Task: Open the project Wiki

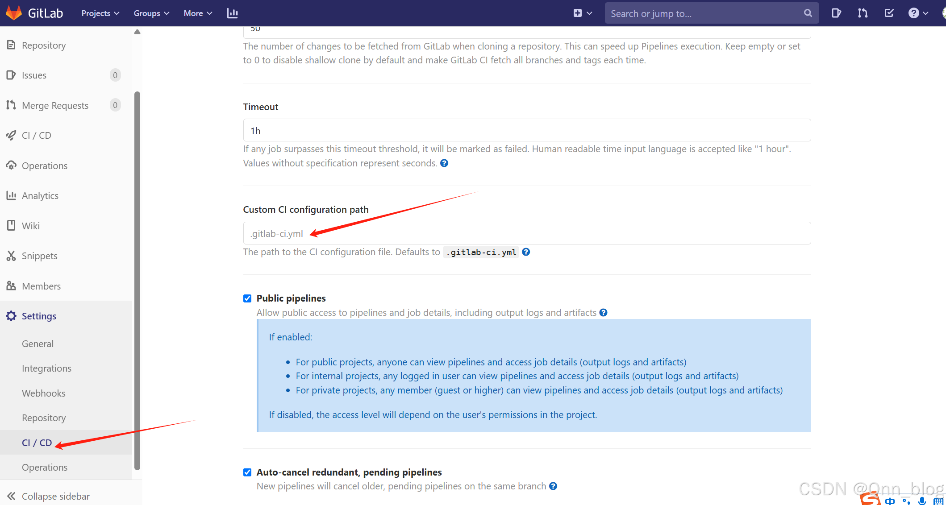Action: point(30,226)
